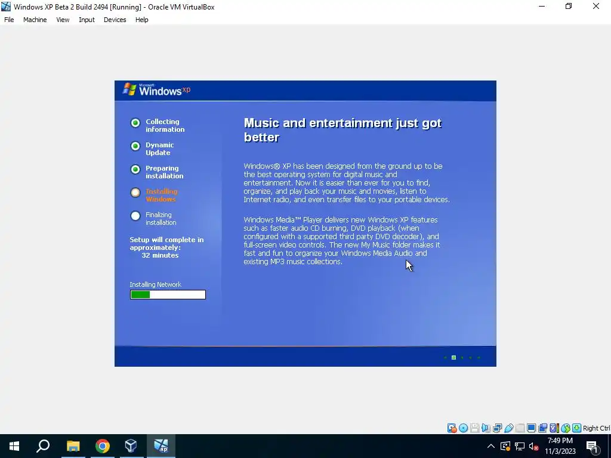Close the VirtualBox window

596,7
